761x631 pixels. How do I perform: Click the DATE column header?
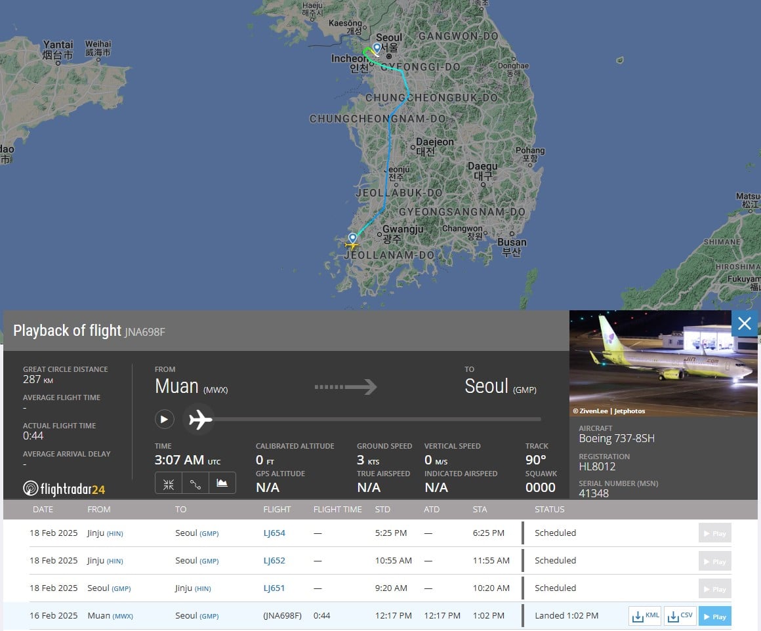pos(43,509)
